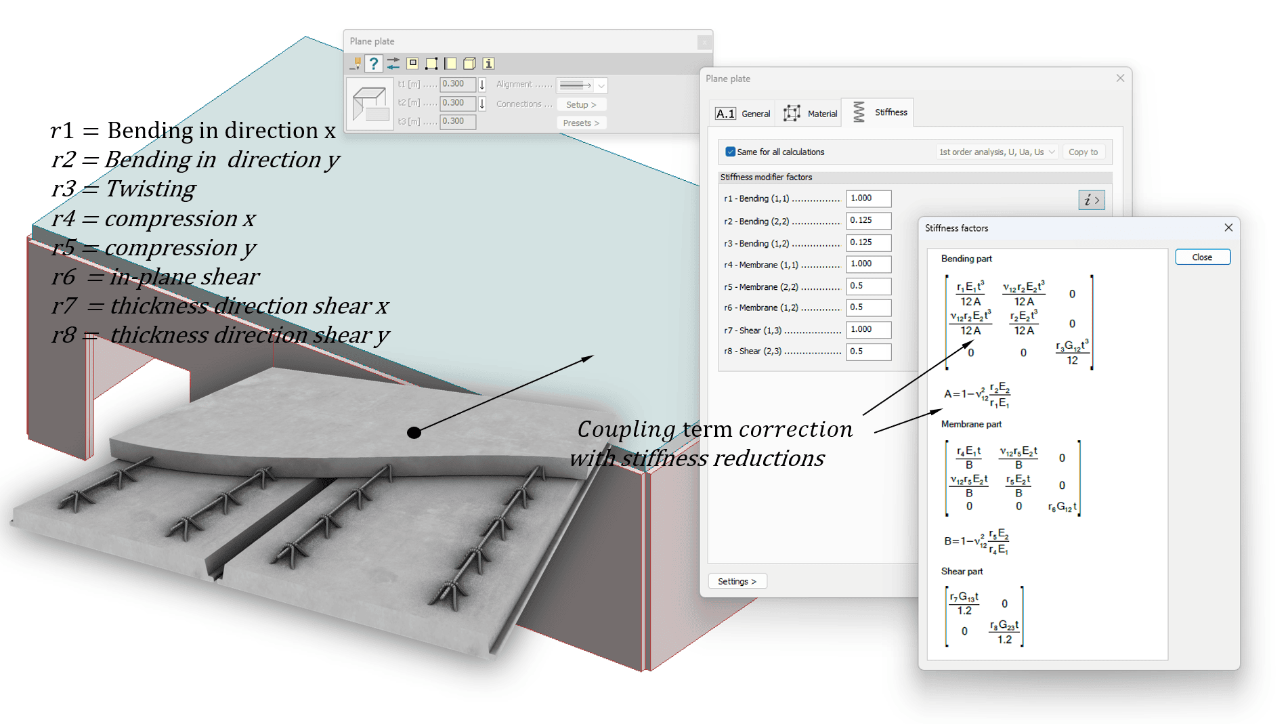The image size is (1288, 724).
Task: Close the Plane plate stiffness dialog with X
Action: [1120, 79]
